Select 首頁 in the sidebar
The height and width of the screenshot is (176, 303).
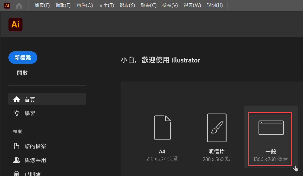(47, 99)
